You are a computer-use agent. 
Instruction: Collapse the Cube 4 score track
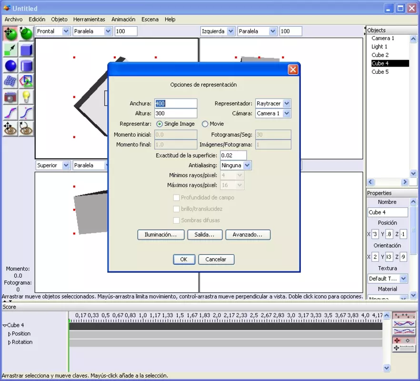click(5, 325)
